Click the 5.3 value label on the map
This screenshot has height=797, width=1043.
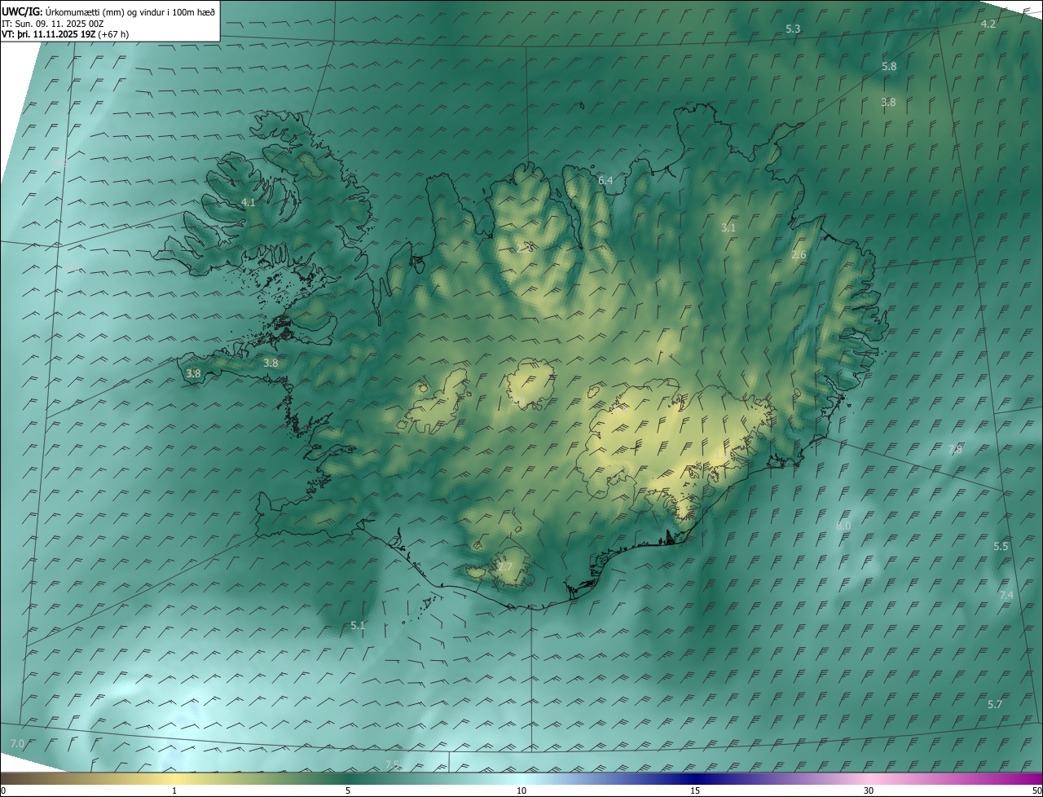click(x=793, y=29)
